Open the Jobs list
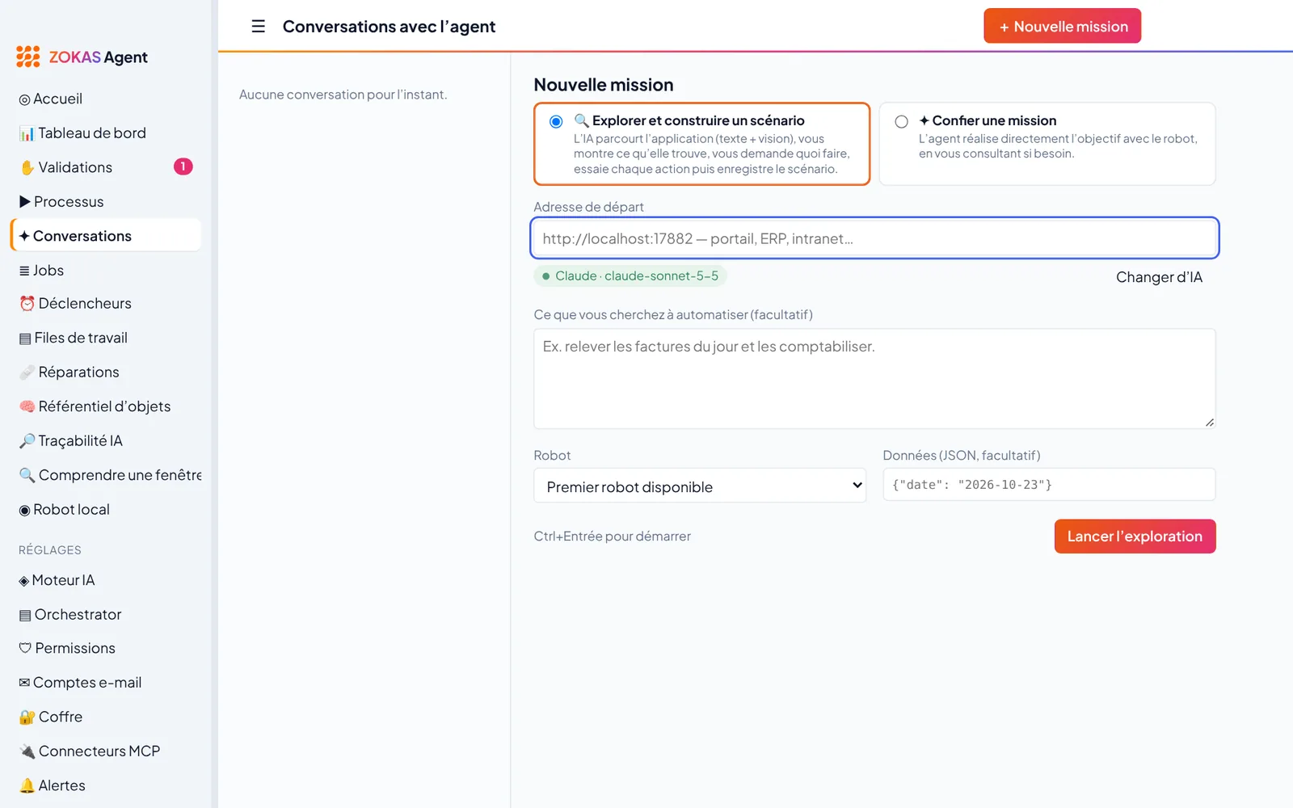This screenshot has height=808, width=1293. tap(106, 271)
